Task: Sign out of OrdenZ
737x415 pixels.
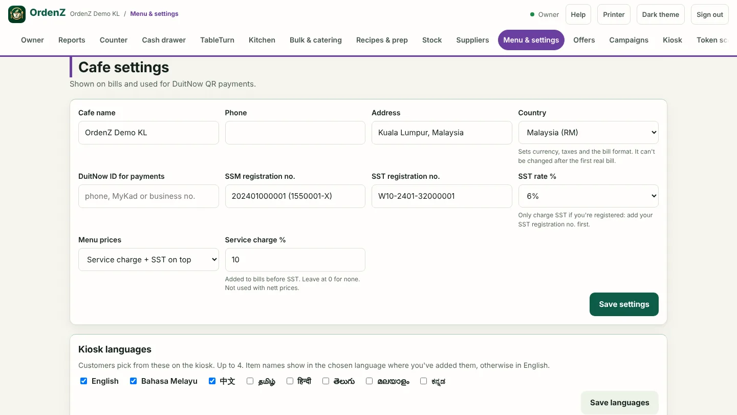Action: [x=710, y=14]
